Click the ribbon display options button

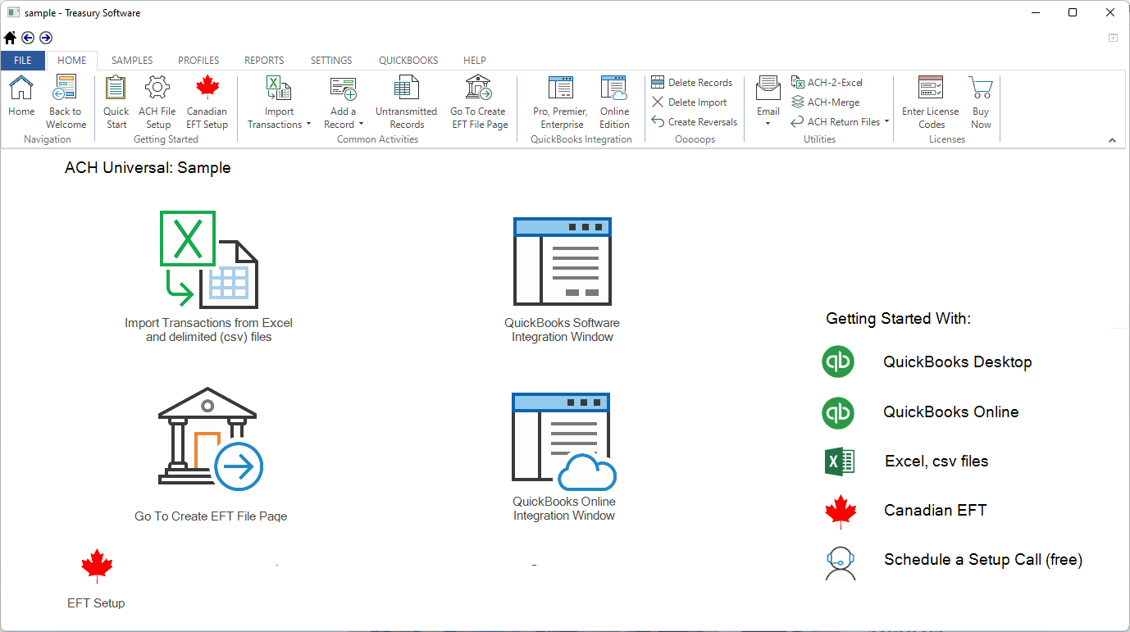[x=1113, y=38]
